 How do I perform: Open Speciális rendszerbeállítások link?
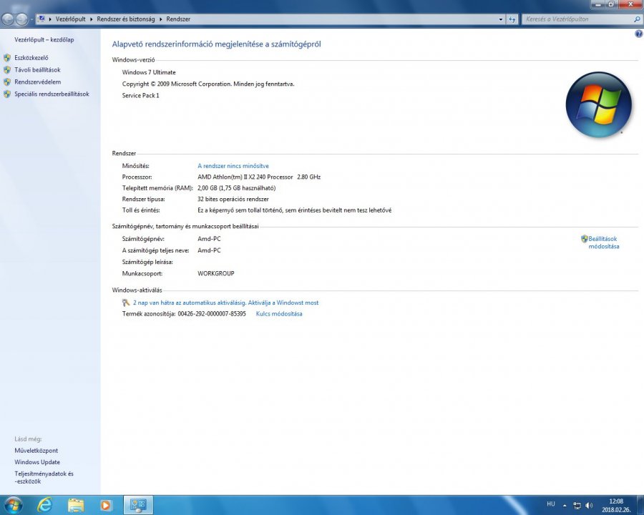coord(52,94)
